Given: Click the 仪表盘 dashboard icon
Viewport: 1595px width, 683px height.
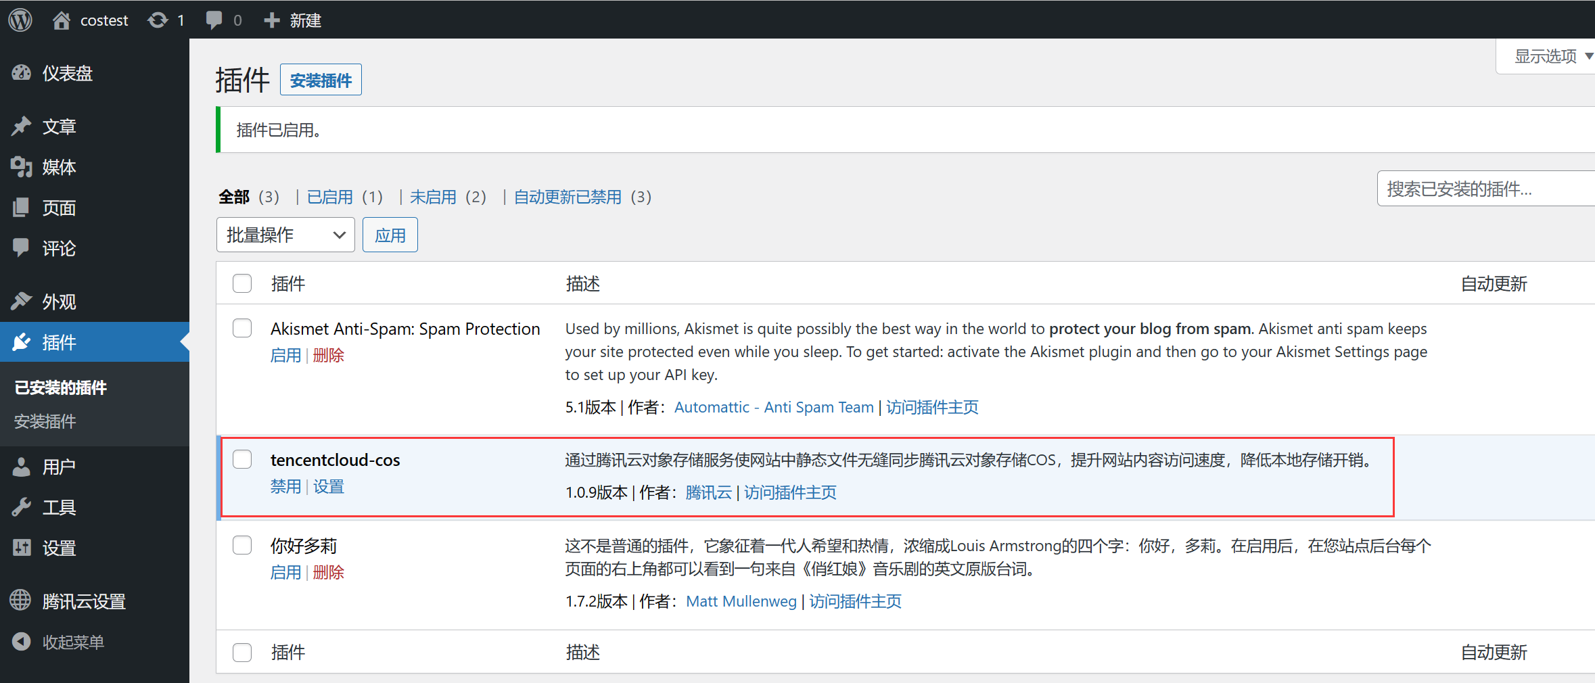Looking at the screenshot, I should pos(22,72).
